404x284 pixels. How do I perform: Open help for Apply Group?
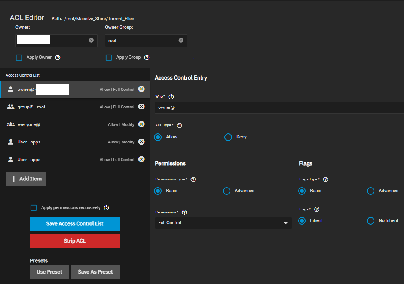(147, 58)
